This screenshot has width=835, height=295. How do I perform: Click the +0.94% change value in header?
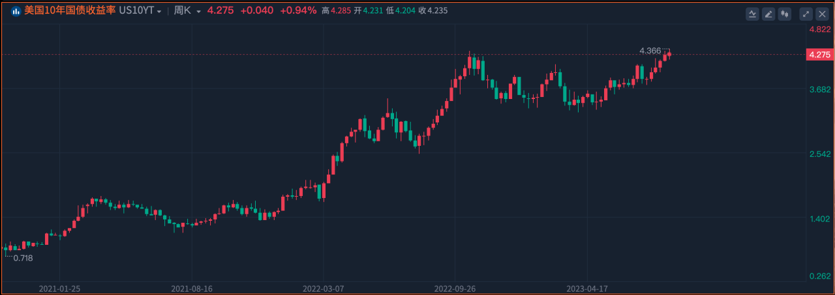pyautogui.click(x=298, y=10)
